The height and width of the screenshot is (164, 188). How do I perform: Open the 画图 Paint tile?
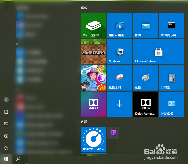pyautogui.click(x=145, y=78)
